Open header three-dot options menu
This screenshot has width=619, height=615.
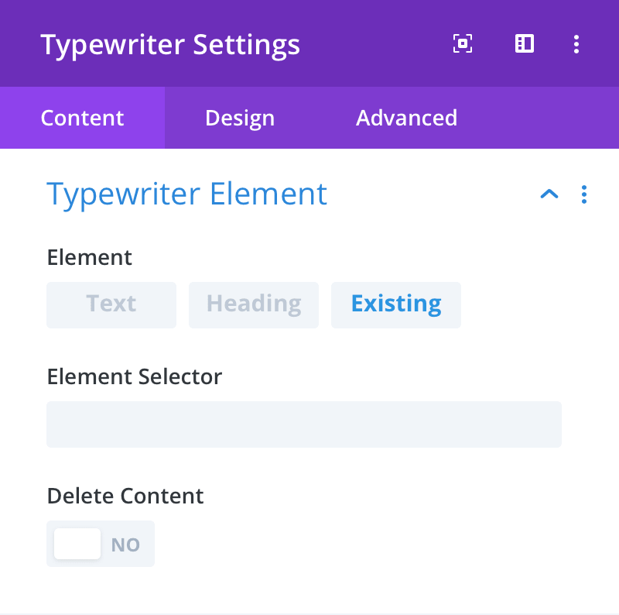coord(576,44)
